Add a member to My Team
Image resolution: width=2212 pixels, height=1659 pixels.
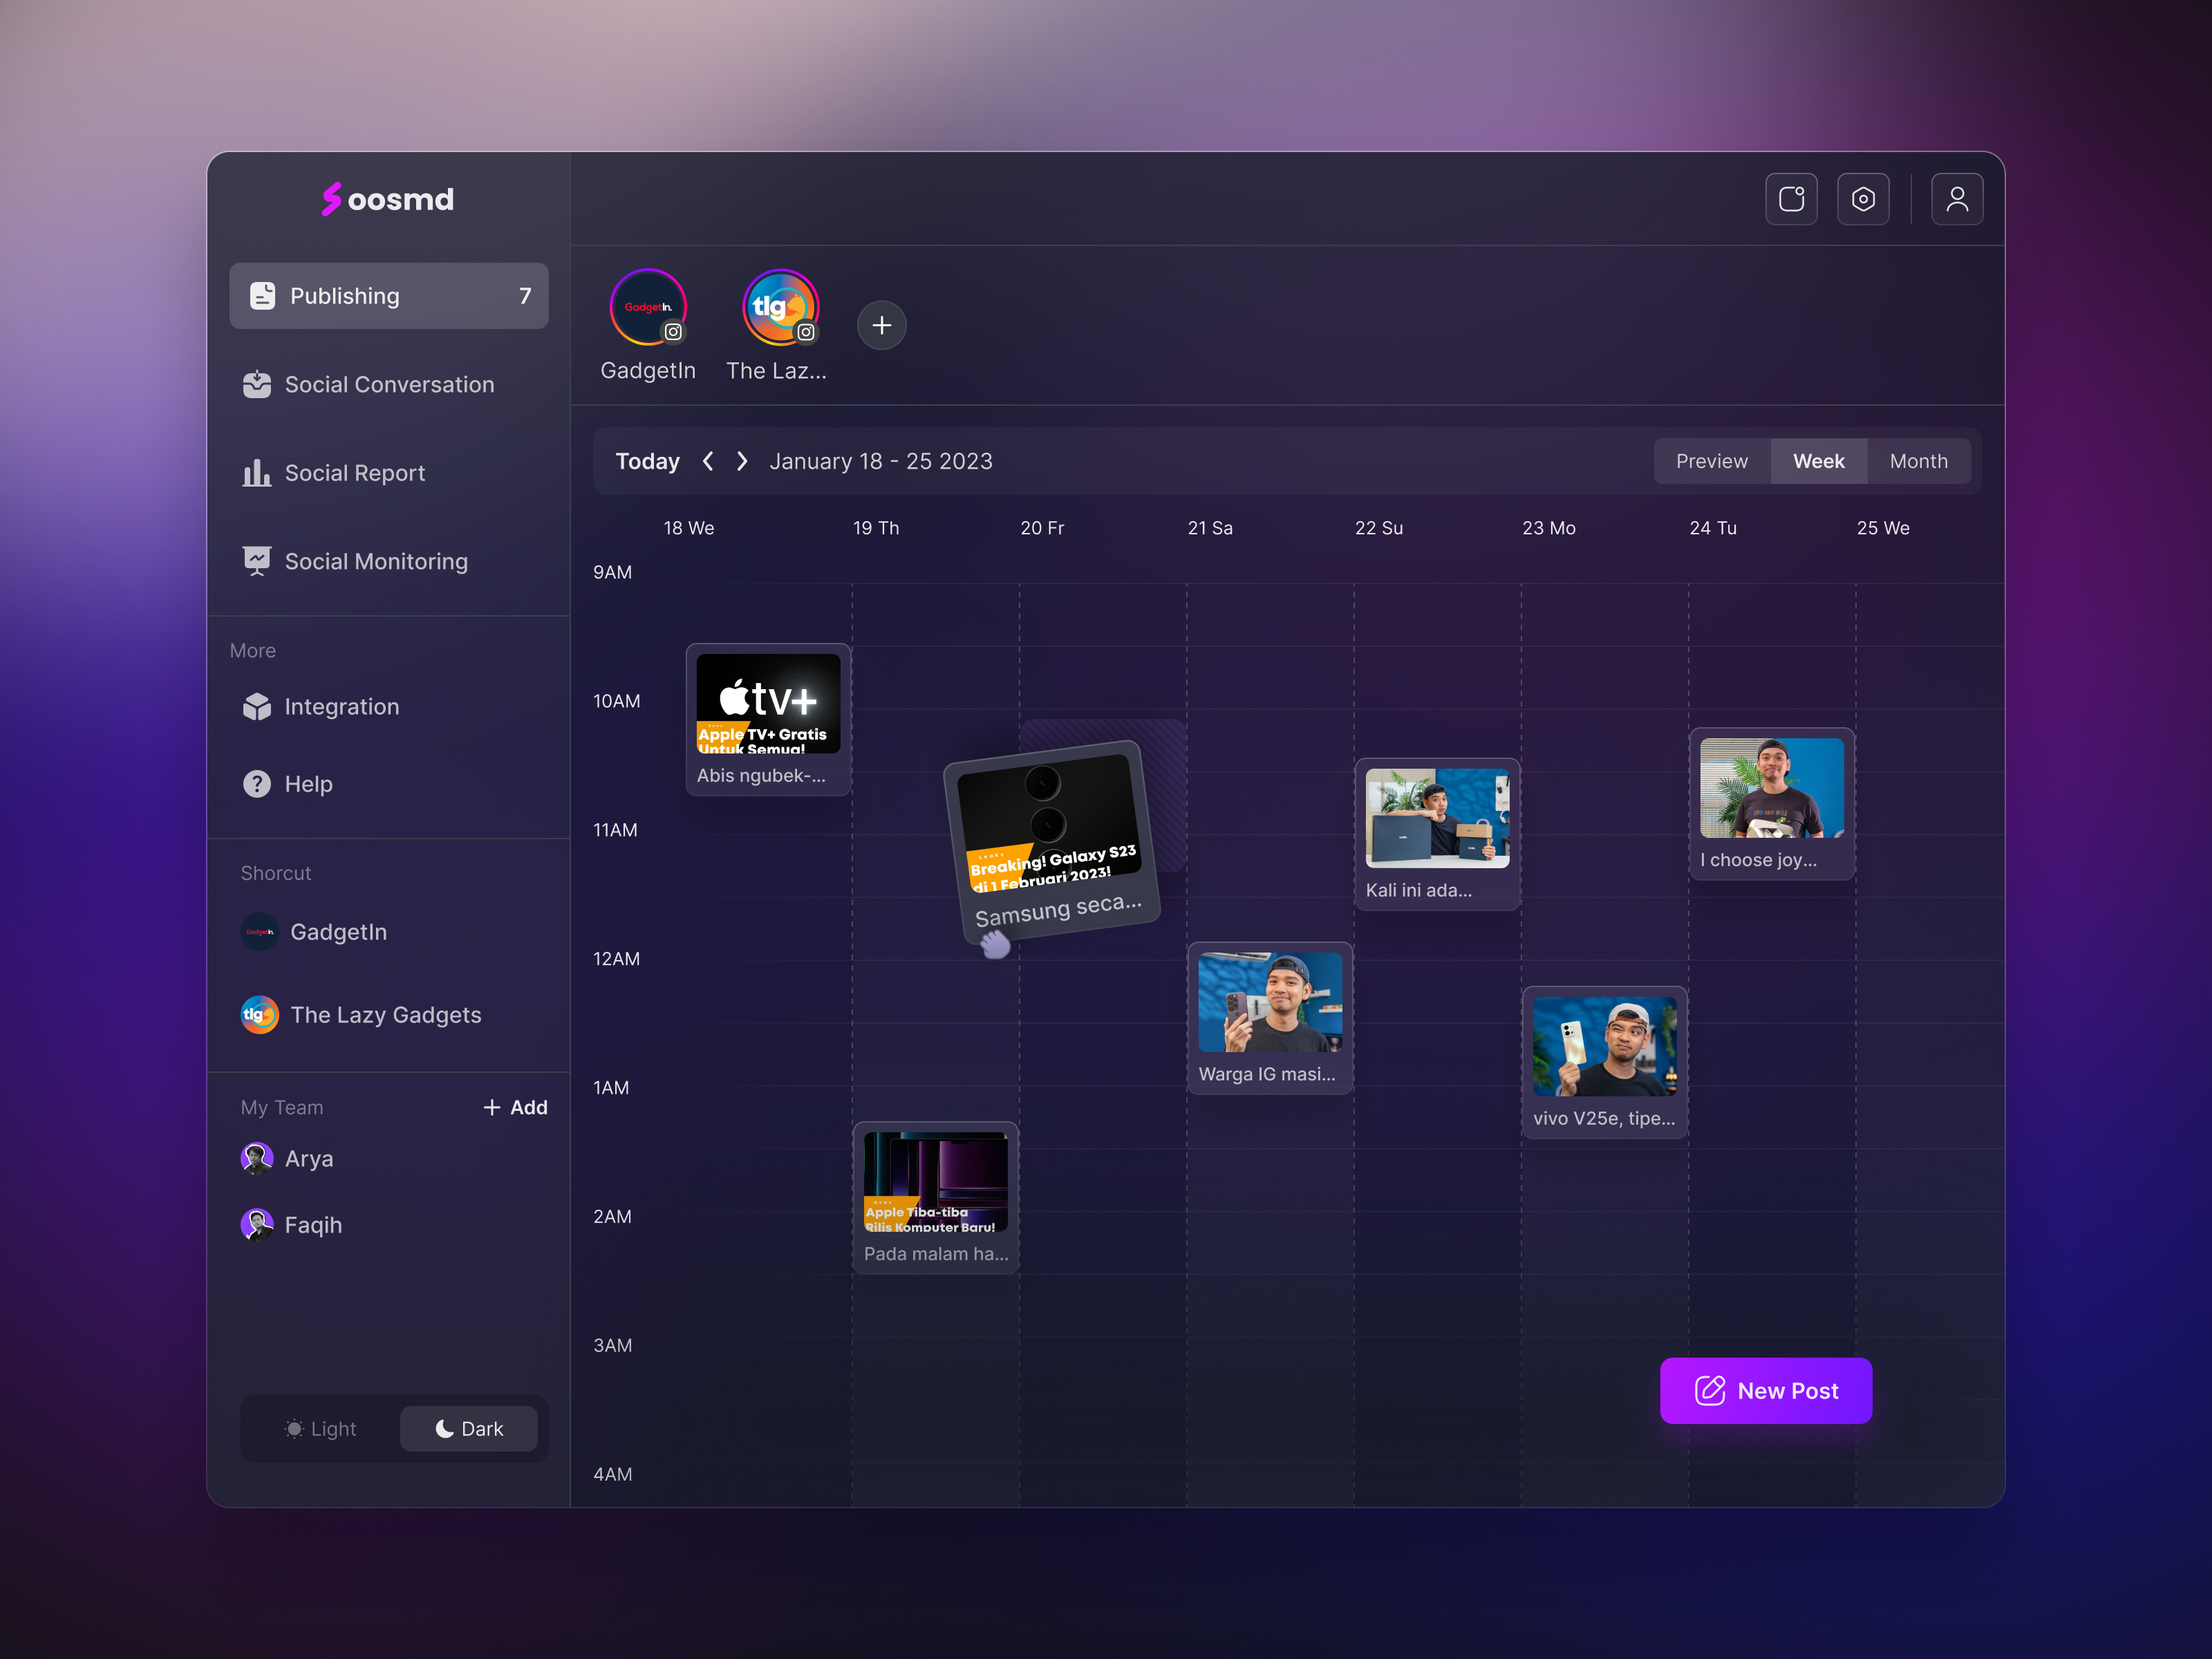click(x=515, y=1107)
